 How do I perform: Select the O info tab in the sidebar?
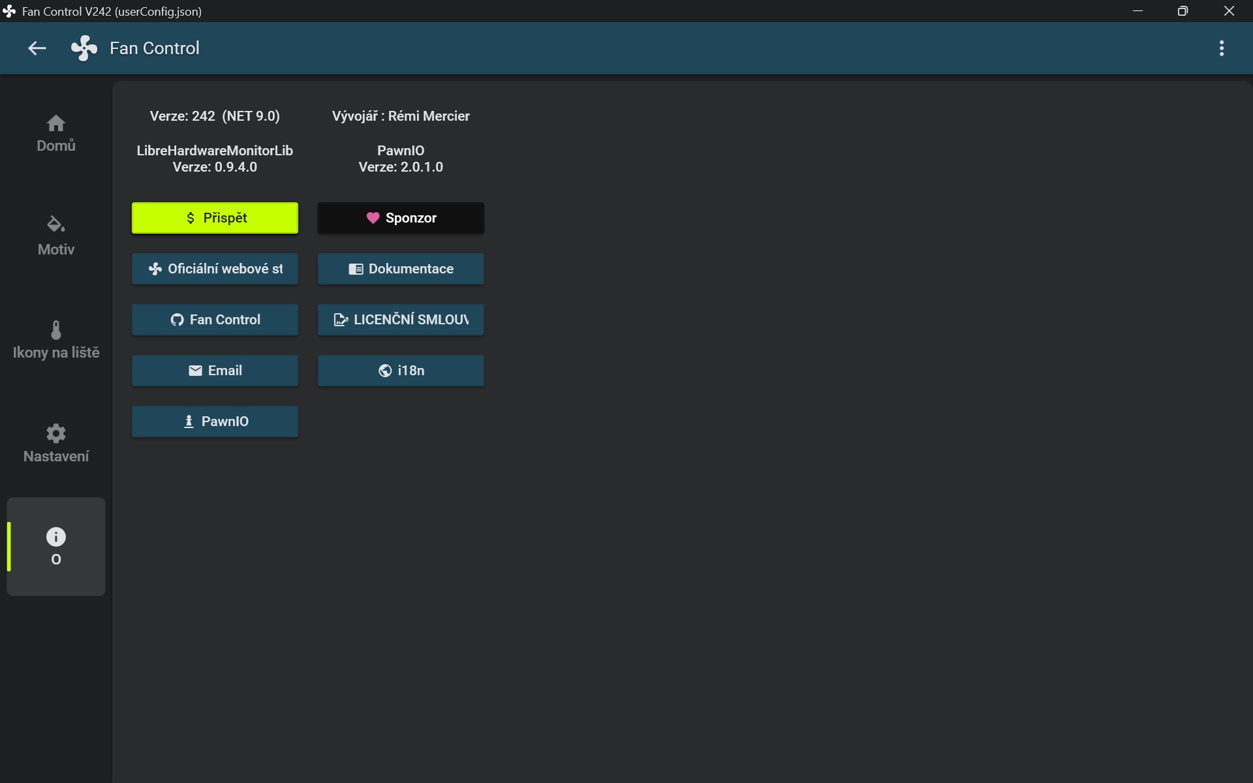56,547
